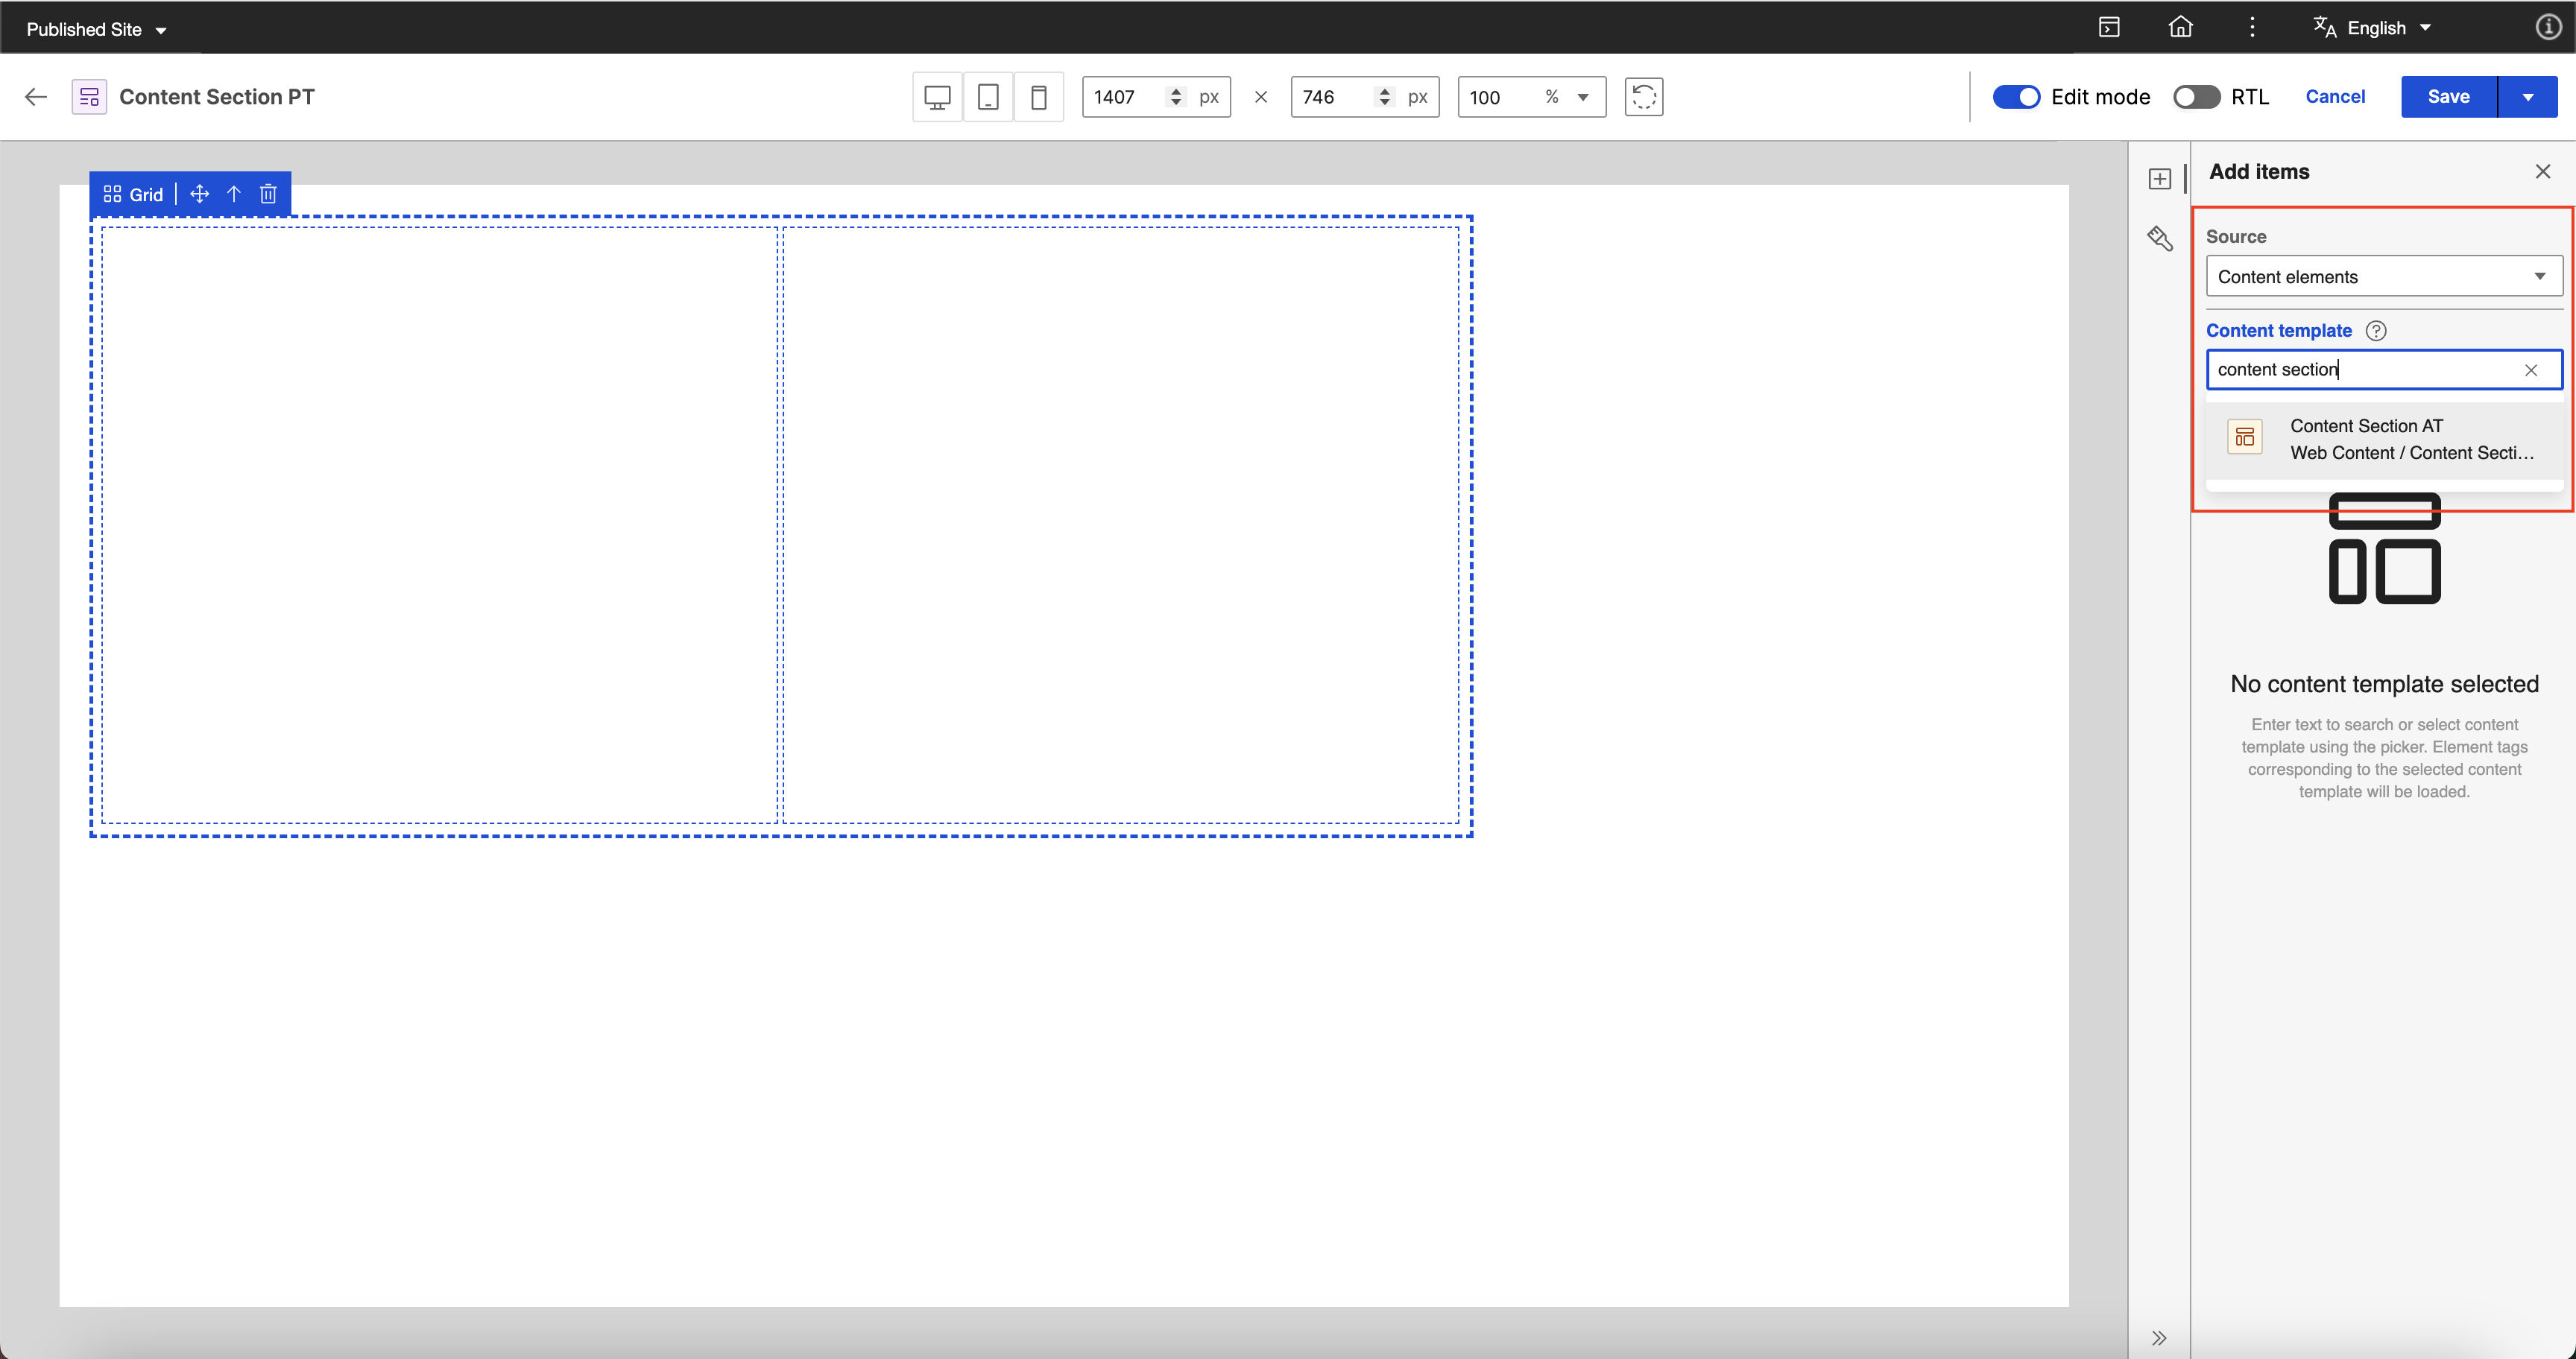Clear the content template search field
2576x1359 pixels.
(x=2531, y=370)
